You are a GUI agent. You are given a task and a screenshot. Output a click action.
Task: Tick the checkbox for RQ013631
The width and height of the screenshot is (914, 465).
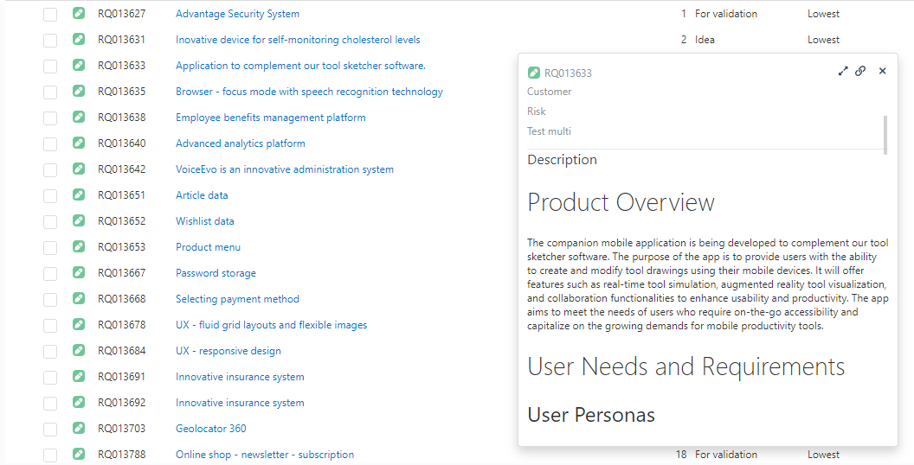(50, 40)
